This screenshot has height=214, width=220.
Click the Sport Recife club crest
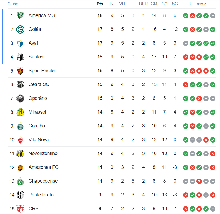20,71
